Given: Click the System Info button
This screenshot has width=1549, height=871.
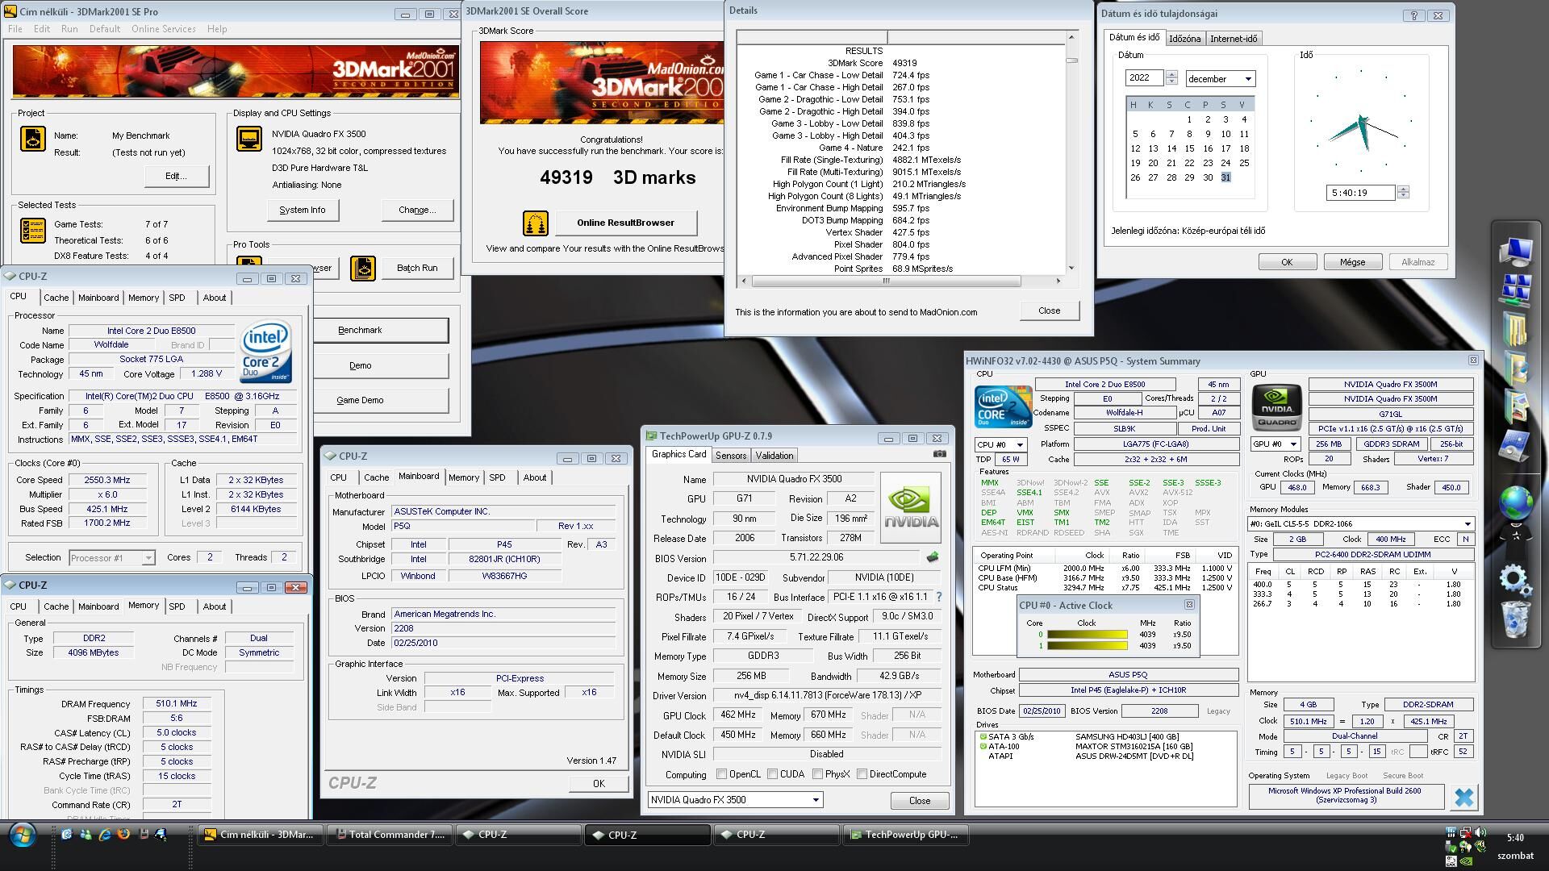Looking at the screenshot, I should tap(303, 210).
